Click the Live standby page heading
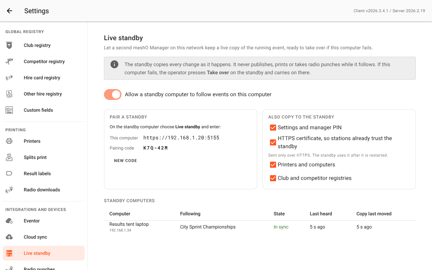 pos(124,38)
